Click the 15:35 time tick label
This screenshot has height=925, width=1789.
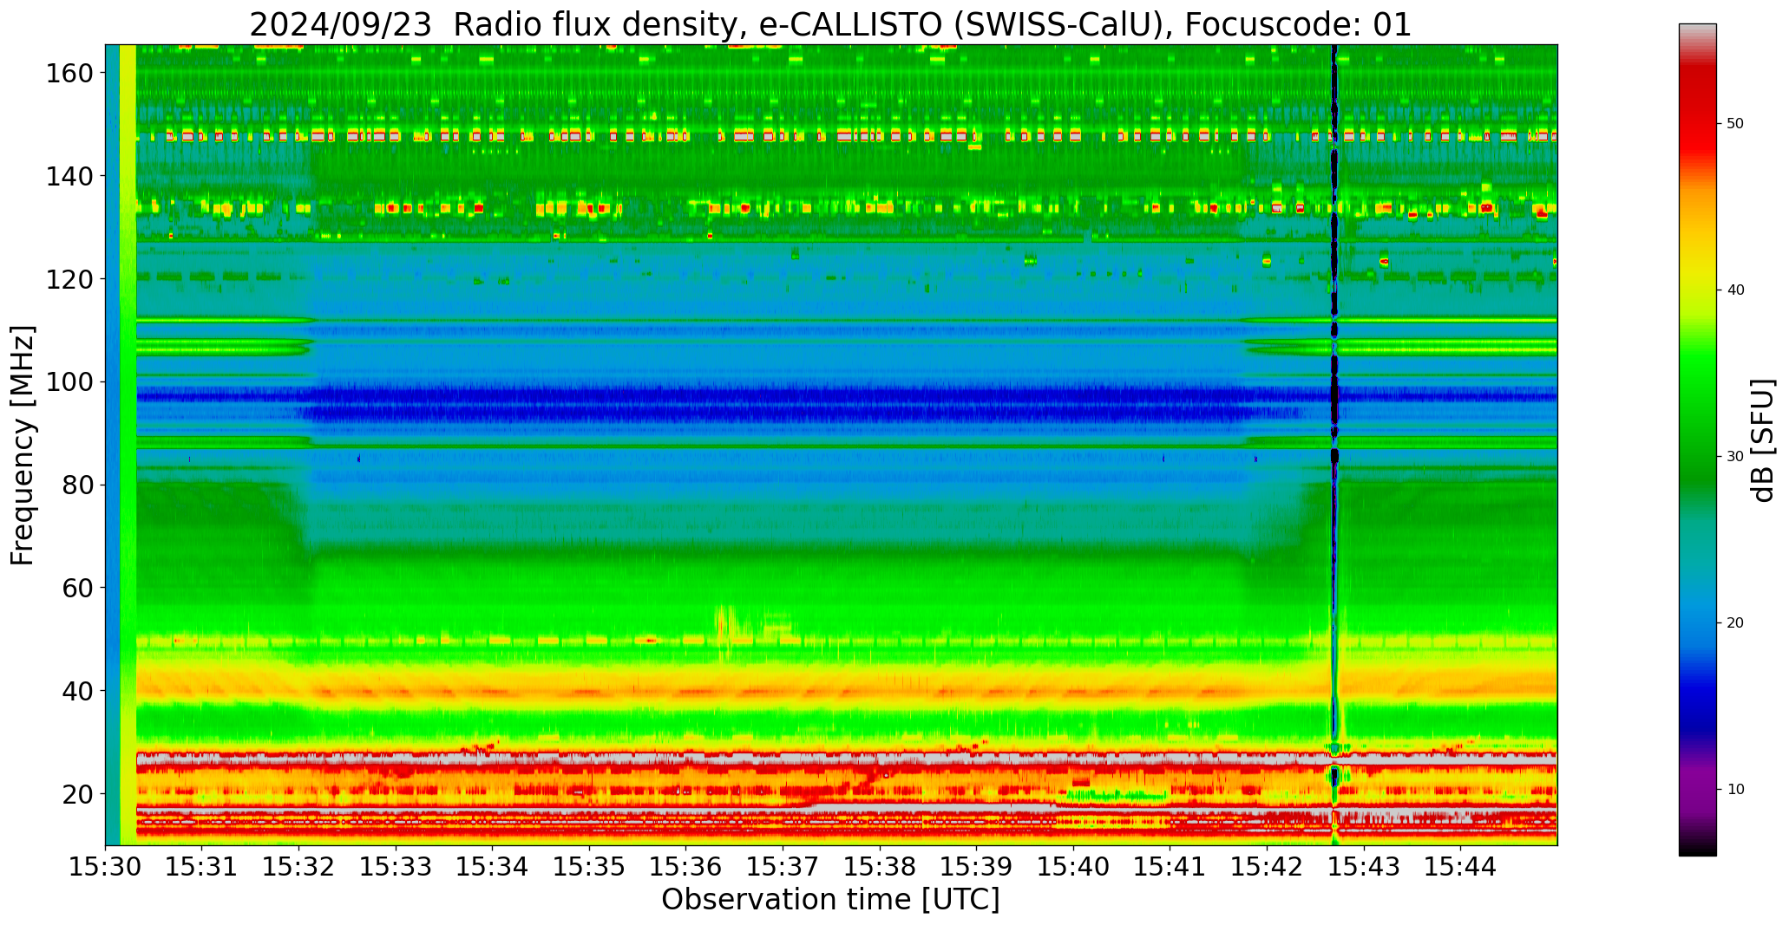tap(589, 865)
